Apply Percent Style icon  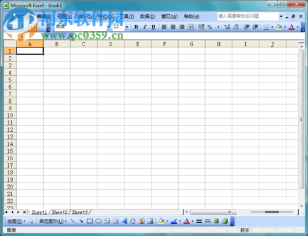[209, 27]
